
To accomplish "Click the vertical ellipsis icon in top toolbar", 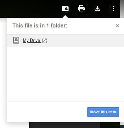I will [x=114, y=8].
